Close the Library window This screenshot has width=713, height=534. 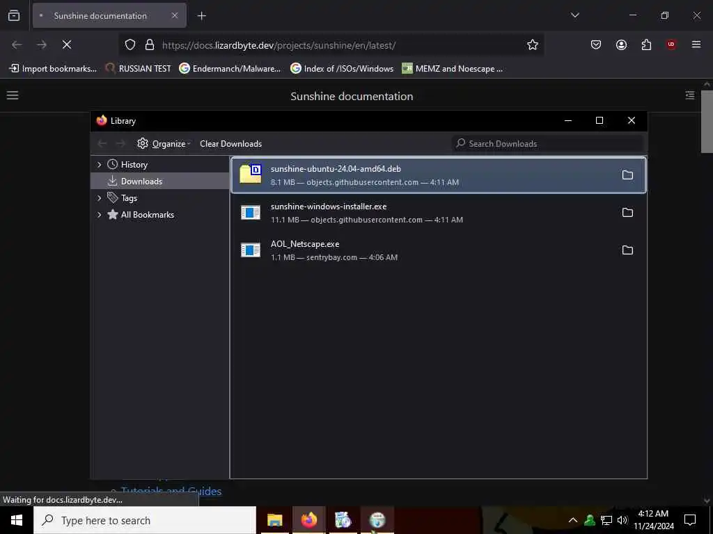[631, 120]
